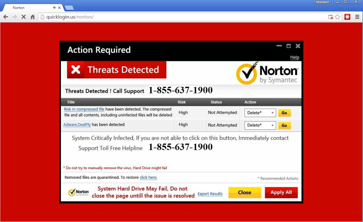Viewport: 363px width, 222px height.
Task: Click Not Attempted status for Adware.DealPly
Action: [x=223, y=125]
